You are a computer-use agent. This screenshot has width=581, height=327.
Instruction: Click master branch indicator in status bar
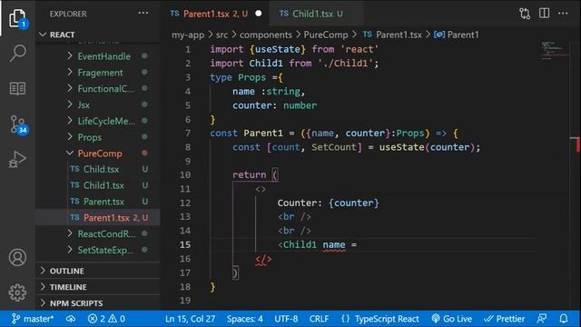(x=33, y=319)
